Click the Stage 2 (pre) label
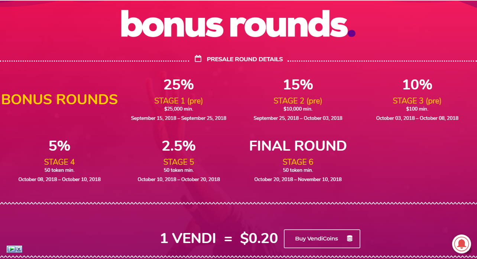 click(x=298, y=101)
